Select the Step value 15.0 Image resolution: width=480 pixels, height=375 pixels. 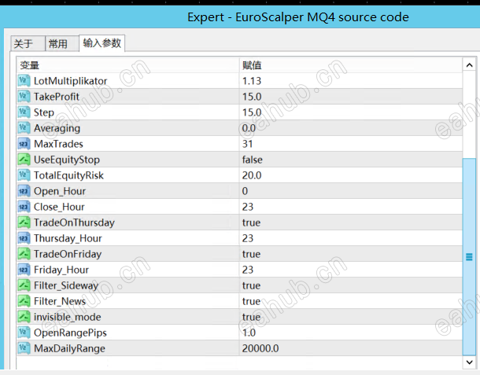[252, 112]
